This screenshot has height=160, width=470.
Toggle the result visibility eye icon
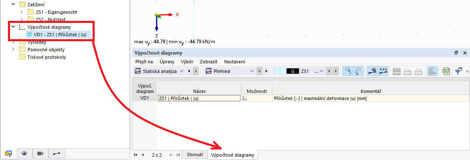tap(372, 71)
